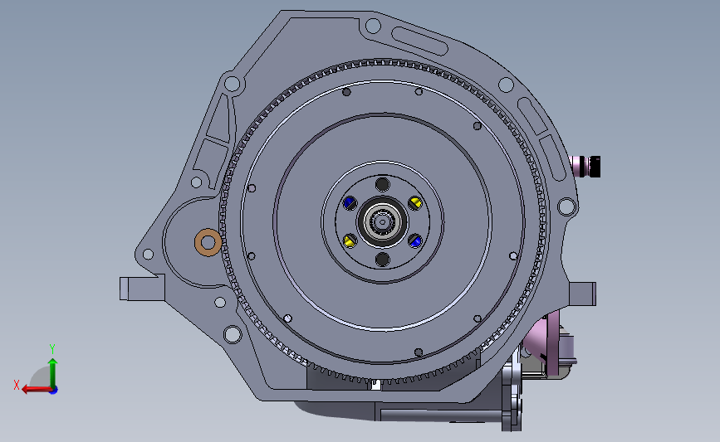The height and width of the screenshot is (442, 720).
Task: Select the black hole above the central bearing
Action: [383, 185]
